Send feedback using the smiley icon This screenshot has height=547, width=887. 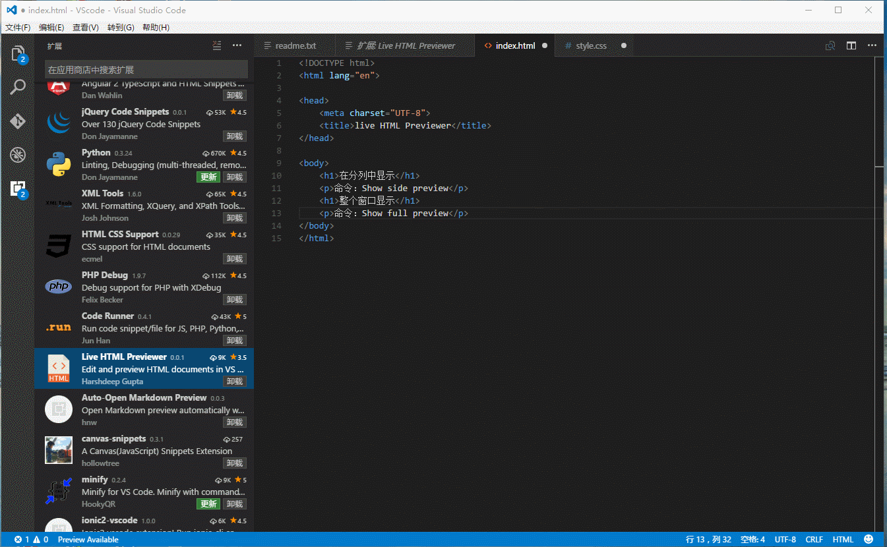point(869,539)
